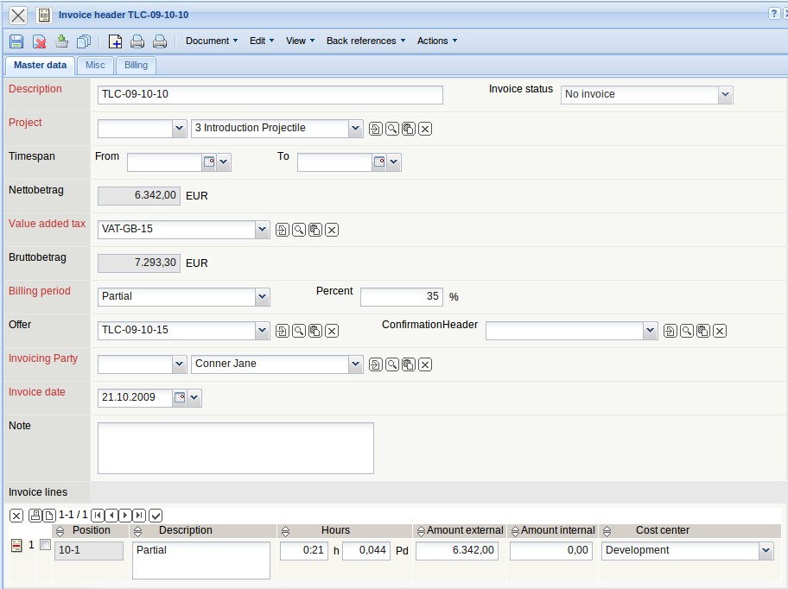Expand the Cost center Development dropdown
This screenshot has width=788, height=589.
tap(765, 551)
